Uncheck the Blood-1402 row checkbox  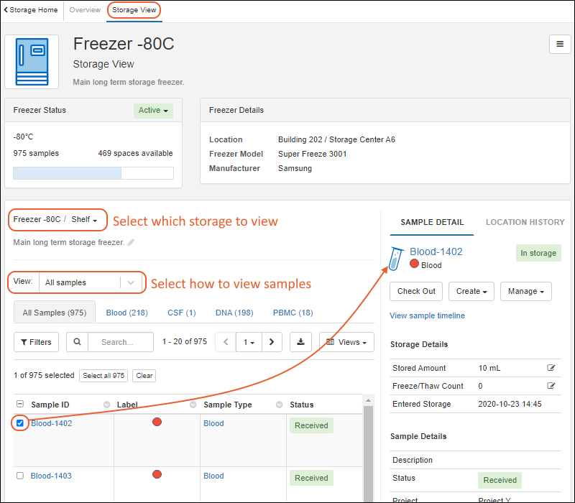point(20,423)
